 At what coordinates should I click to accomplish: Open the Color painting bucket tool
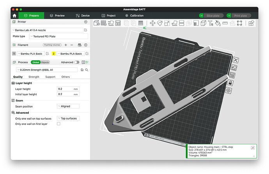[218, 23]
